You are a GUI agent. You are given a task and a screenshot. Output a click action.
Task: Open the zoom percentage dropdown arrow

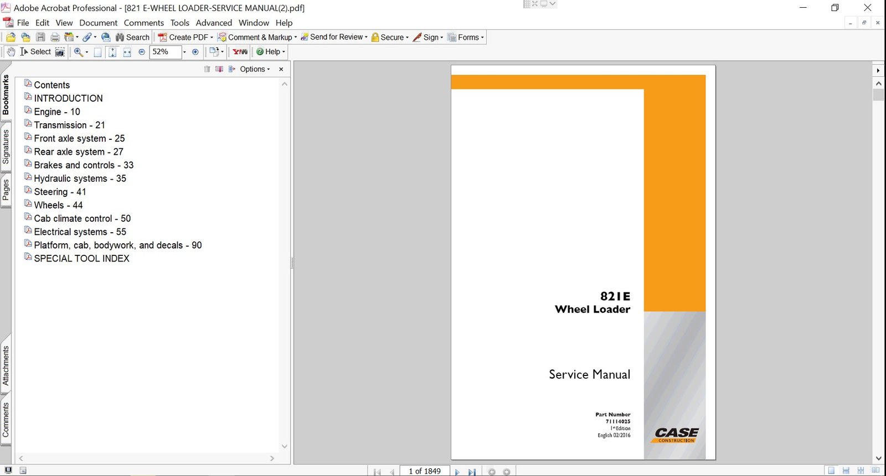184,52
